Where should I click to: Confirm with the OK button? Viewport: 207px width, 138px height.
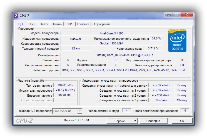[x=182, y=121]
